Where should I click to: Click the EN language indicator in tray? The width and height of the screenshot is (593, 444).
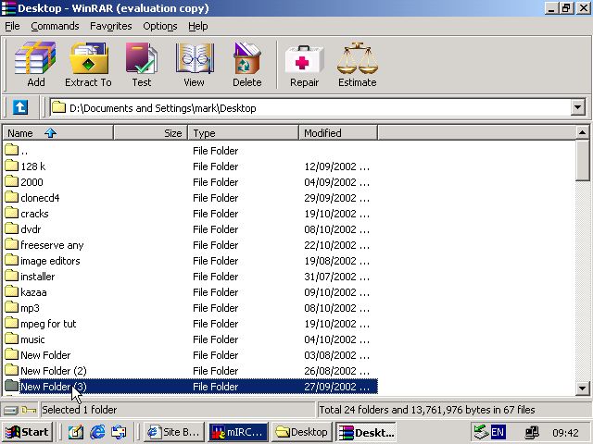(x=498, y=432)
